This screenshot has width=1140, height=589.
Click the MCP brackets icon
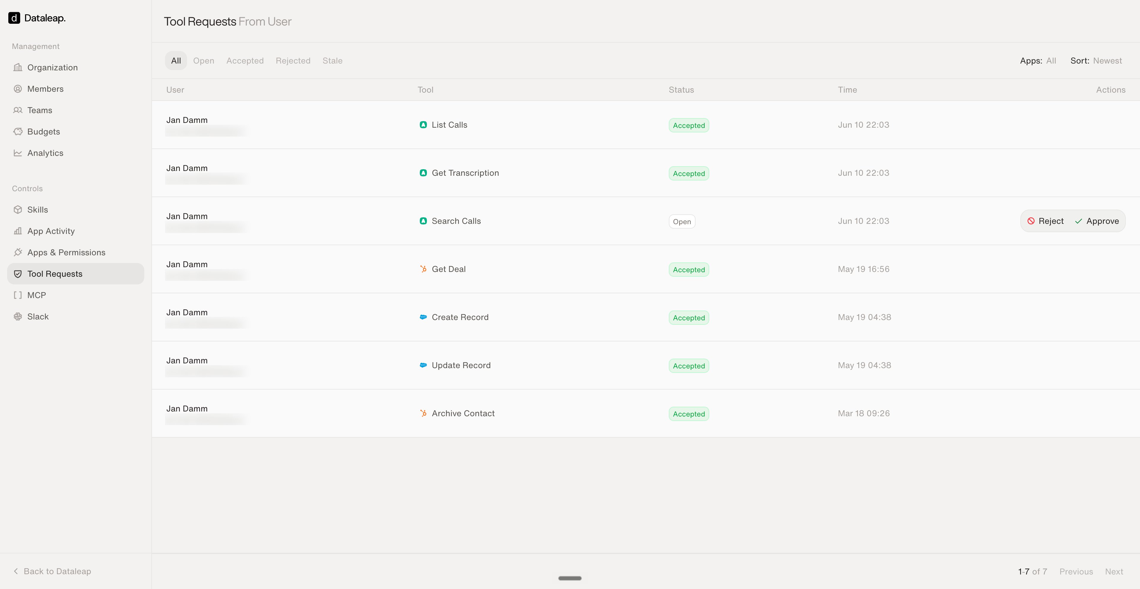coord(18,295)
